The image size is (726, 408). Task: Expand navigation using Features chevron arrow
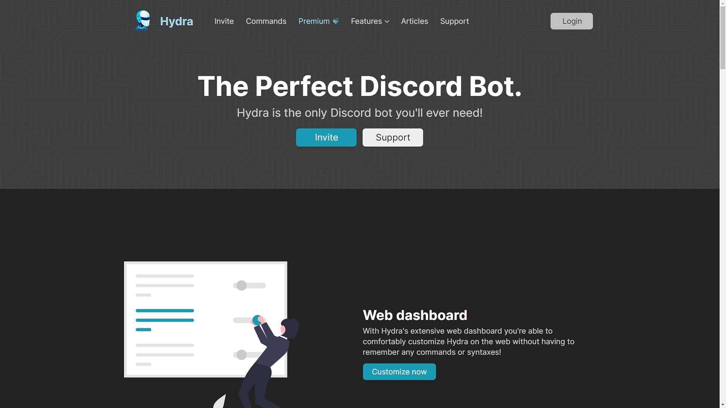coord(387,22)
